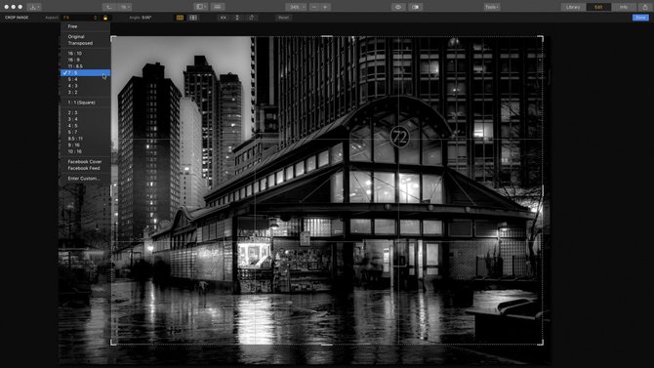This screenshot has width=654, height=368.
Task: Select the 10 : 16 ratio
Action: 86,151
